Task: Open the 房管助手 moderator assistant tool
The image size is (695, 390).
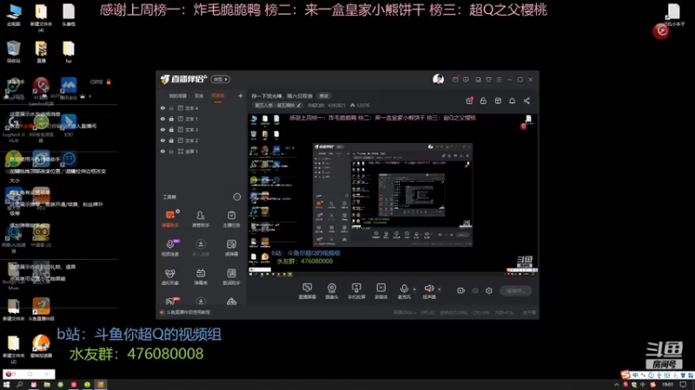Action: 201,218
